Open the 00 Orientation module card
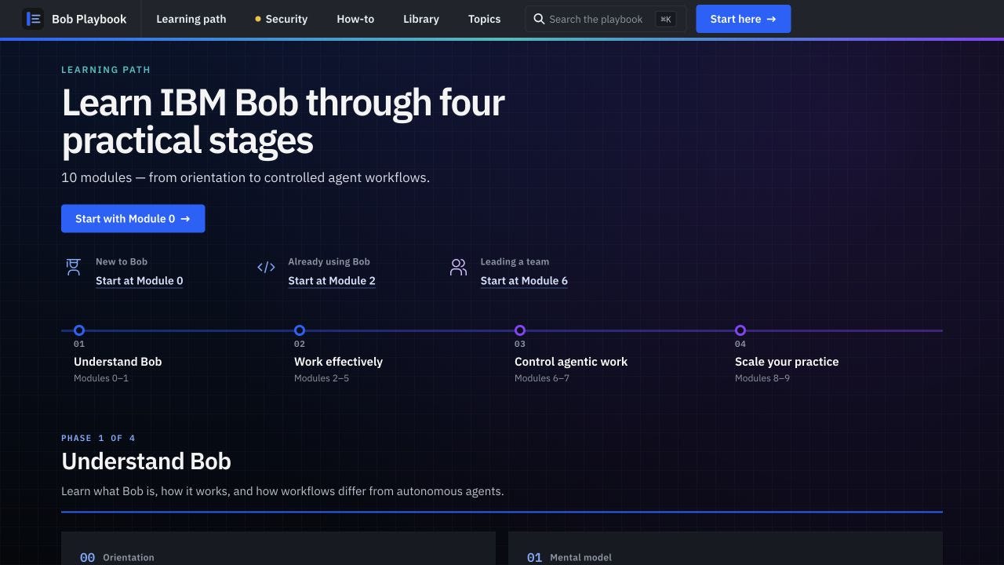1004x565 pixels. [278, 549]
